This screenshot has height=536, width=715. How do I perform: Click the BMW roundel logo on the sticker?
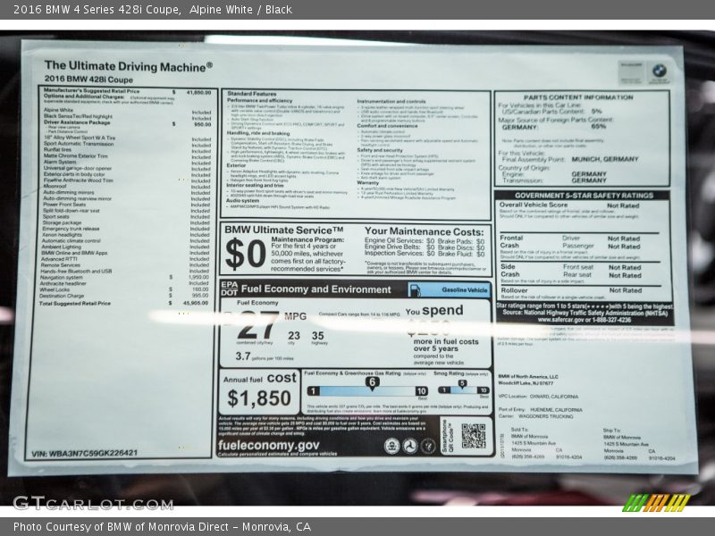[659, 71]
